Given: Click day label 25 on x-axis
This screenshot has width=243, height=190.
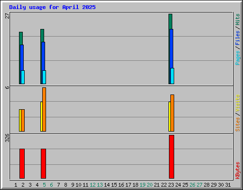Looking at the screenshot, I should click(x=185, y=185).
